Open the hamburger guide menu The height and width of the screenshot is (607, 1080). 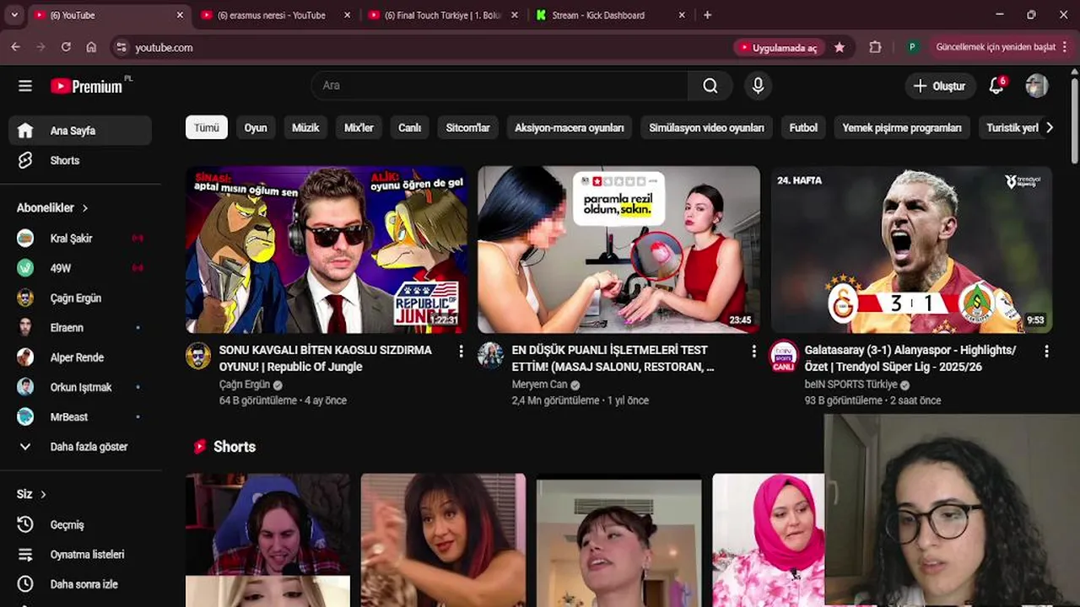25,85
